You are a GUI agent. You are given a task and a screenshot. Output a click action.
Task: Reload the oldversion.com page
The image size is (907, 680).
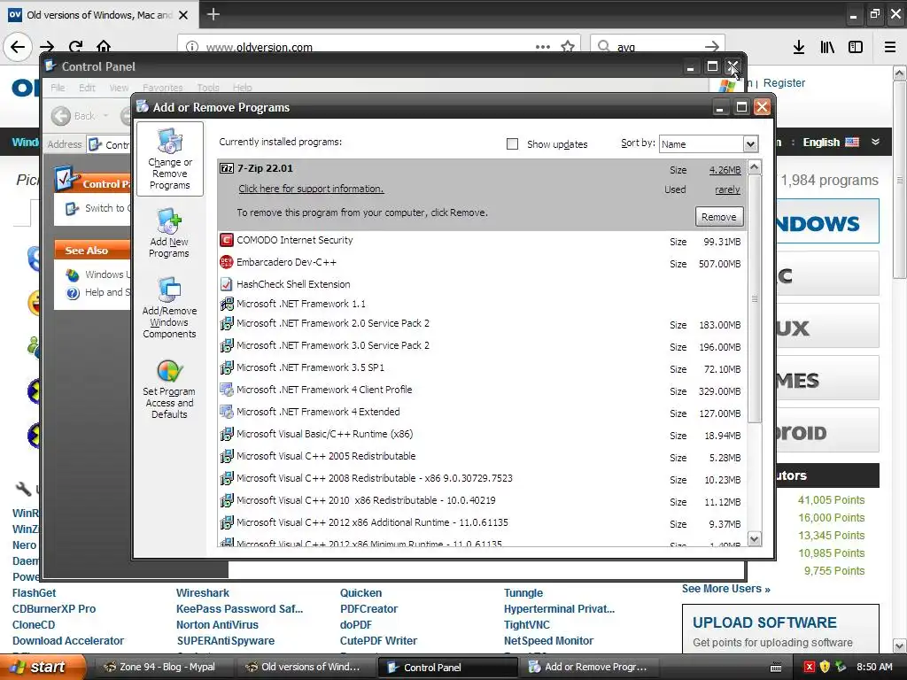[75, 46]
